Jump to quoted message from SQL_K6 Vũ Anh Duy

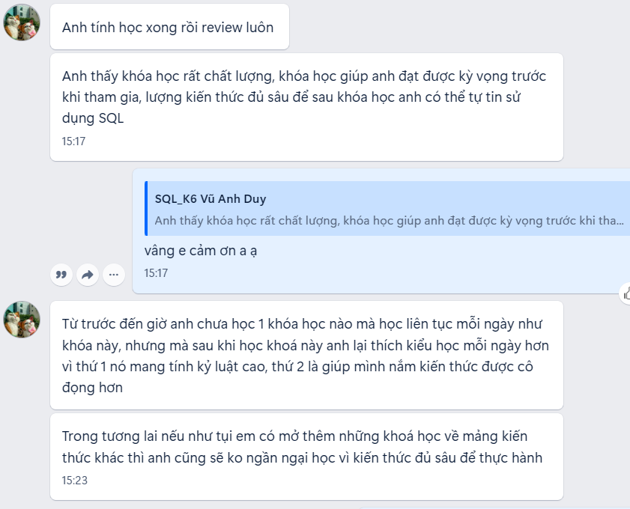coord(387,210)
